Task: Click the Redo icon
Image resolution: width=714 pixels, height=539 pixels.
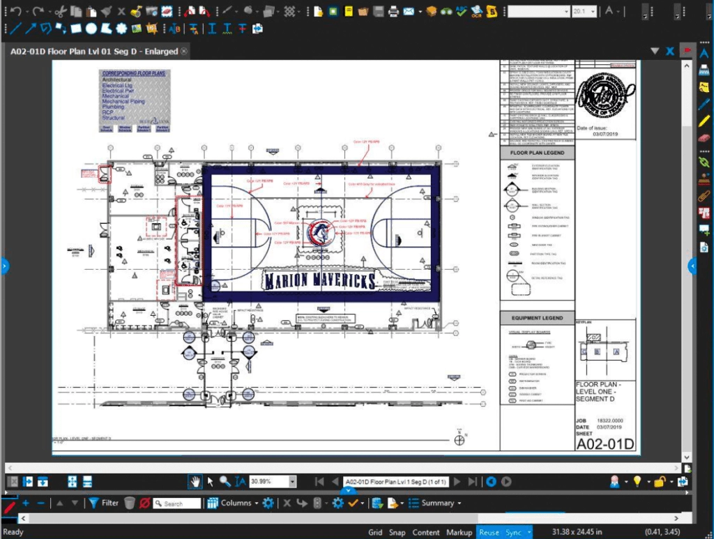Action: (x=39, y=11)
